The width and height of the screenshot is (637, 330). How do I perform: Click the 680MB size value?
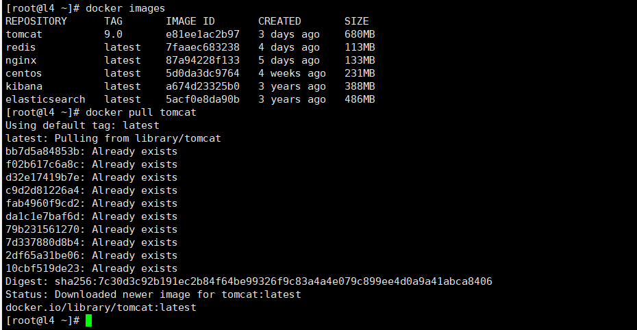pyautogui.click(x=360, y=34)
